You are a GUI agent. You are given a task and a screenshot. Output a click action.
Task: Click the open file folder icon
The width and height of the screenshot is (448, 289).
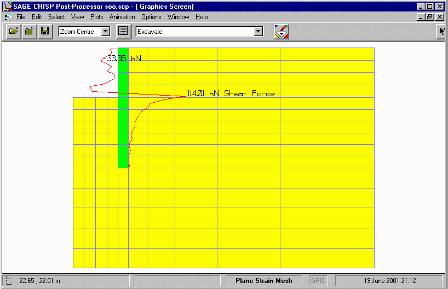click(x=14, y=31)
